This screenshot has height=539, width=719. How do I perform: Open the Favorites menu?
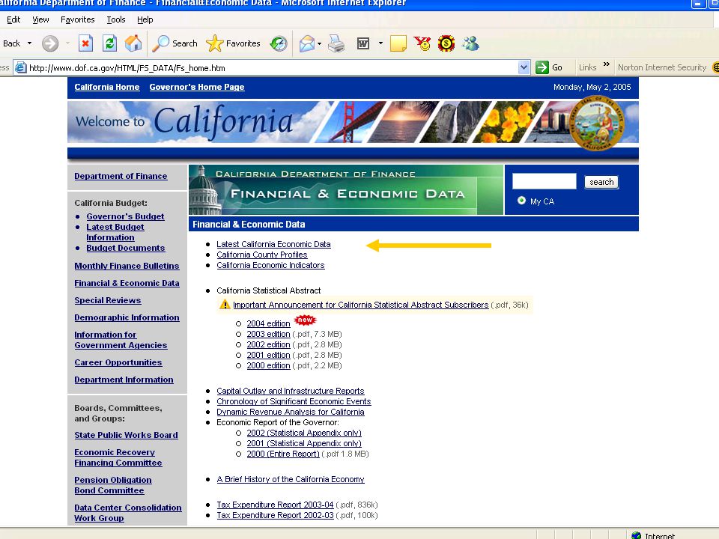tap(77, 19)
